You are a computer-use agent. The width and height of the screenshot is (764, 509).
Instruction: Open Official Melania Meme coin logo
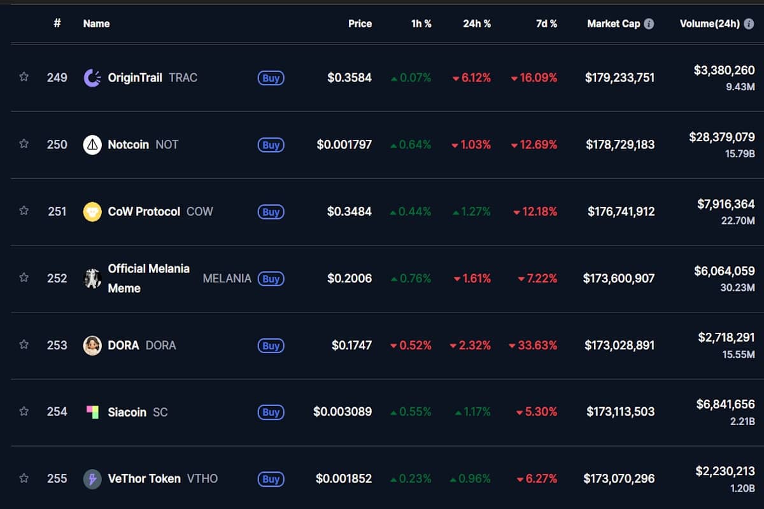point(92,278)
